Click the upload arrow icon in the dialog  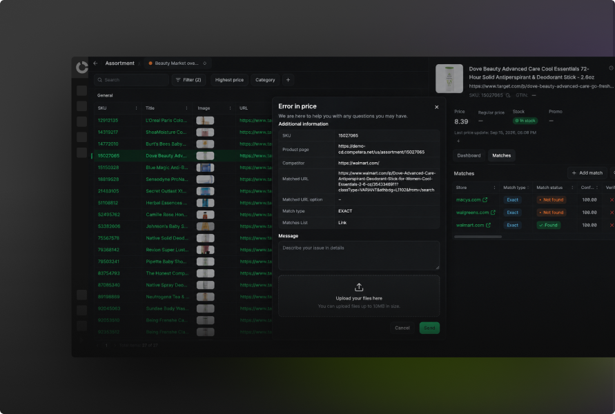point(359,287)
